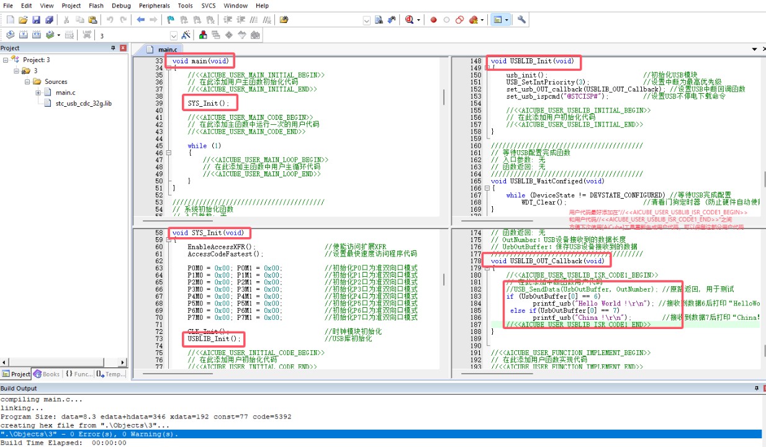Click the main.c editor tab
This screenshot has width=766, height=447.
coord(166,50)
